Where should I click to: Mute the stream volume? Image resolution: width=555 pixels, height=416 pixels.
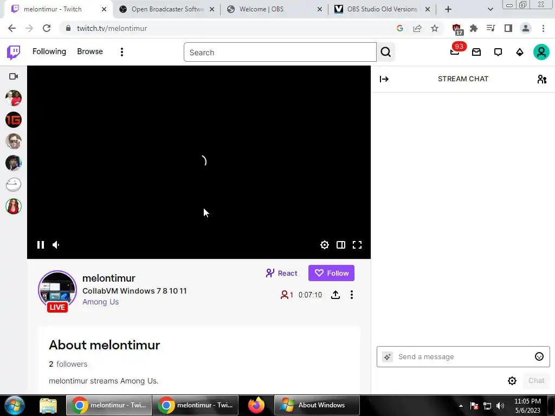(56, 245)
